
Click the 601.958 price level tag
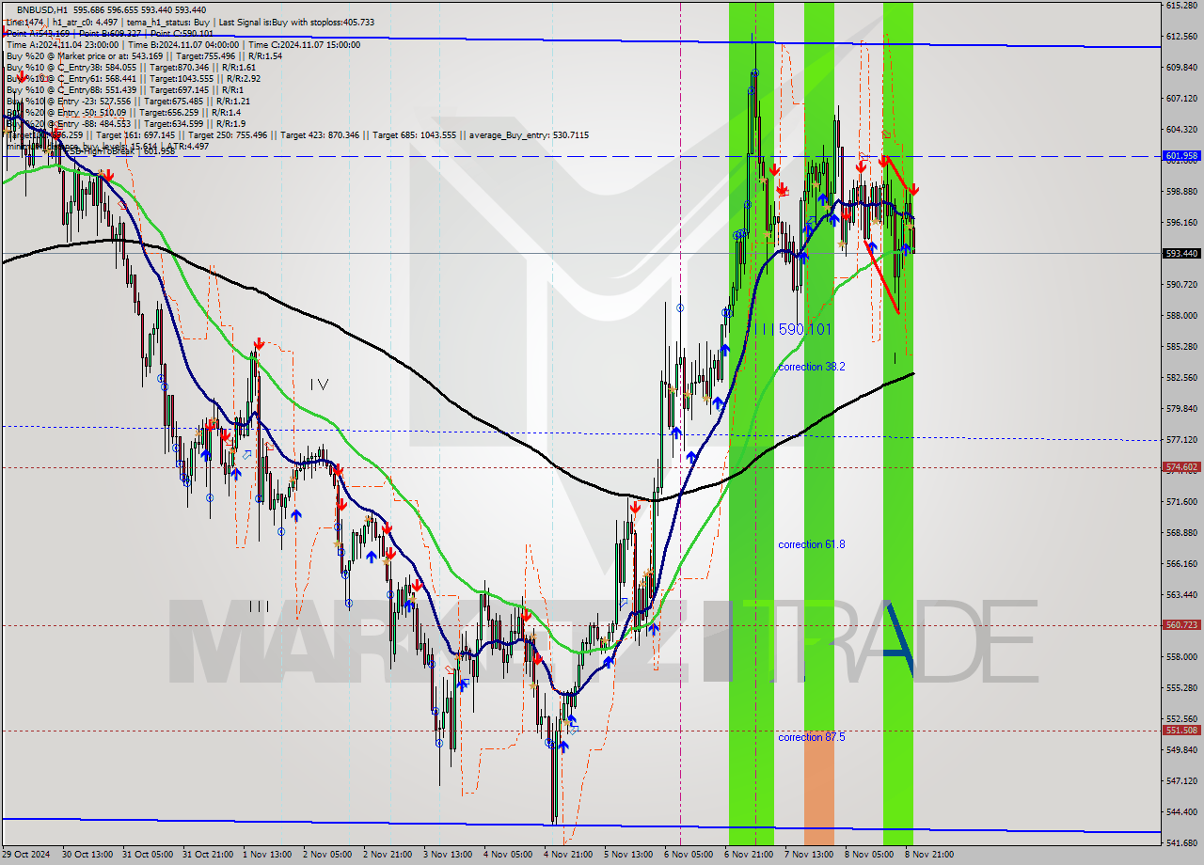[x=1181, y=156]
